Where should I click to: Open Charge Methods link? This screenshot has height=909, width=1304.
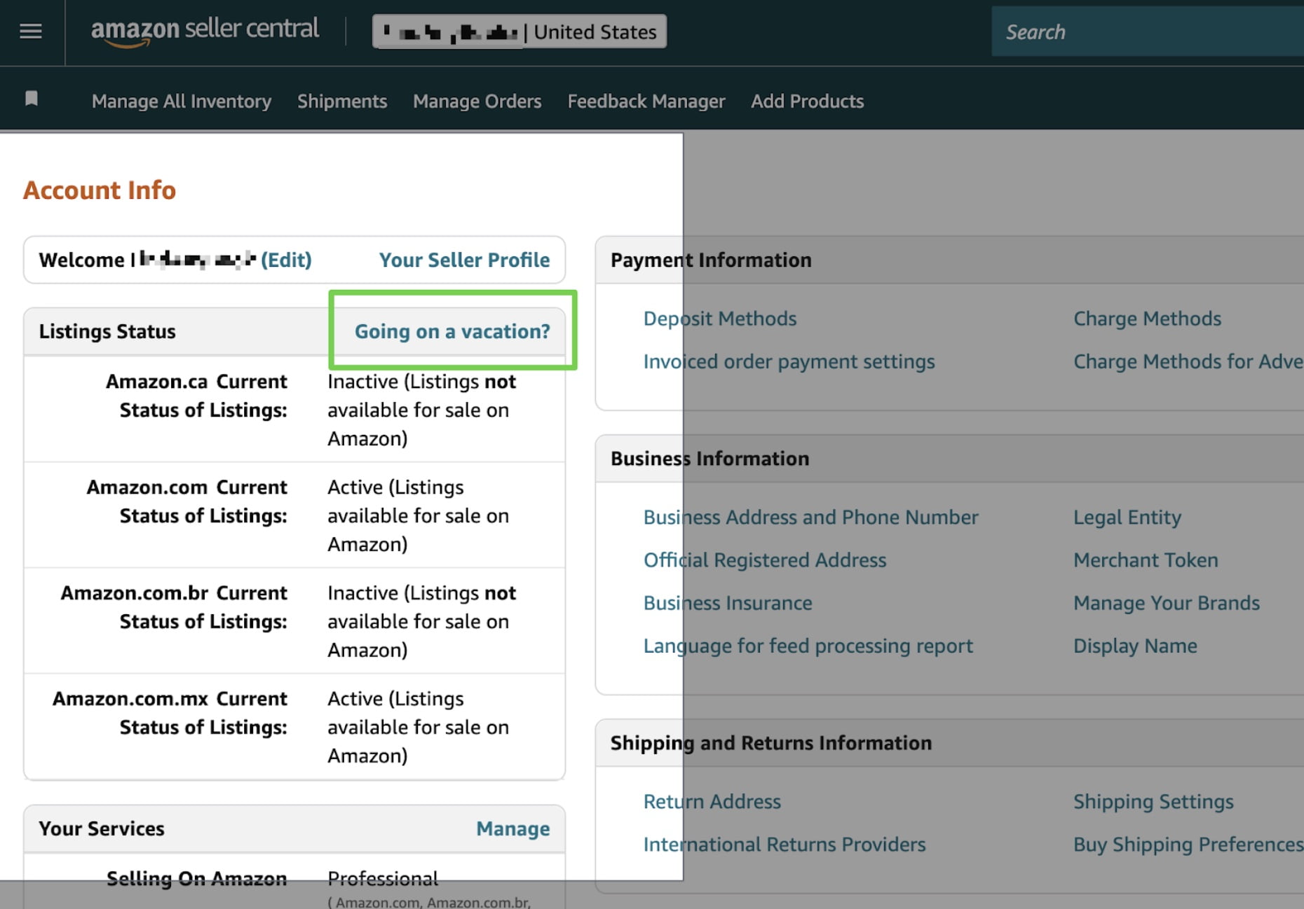coord(1148,319)
